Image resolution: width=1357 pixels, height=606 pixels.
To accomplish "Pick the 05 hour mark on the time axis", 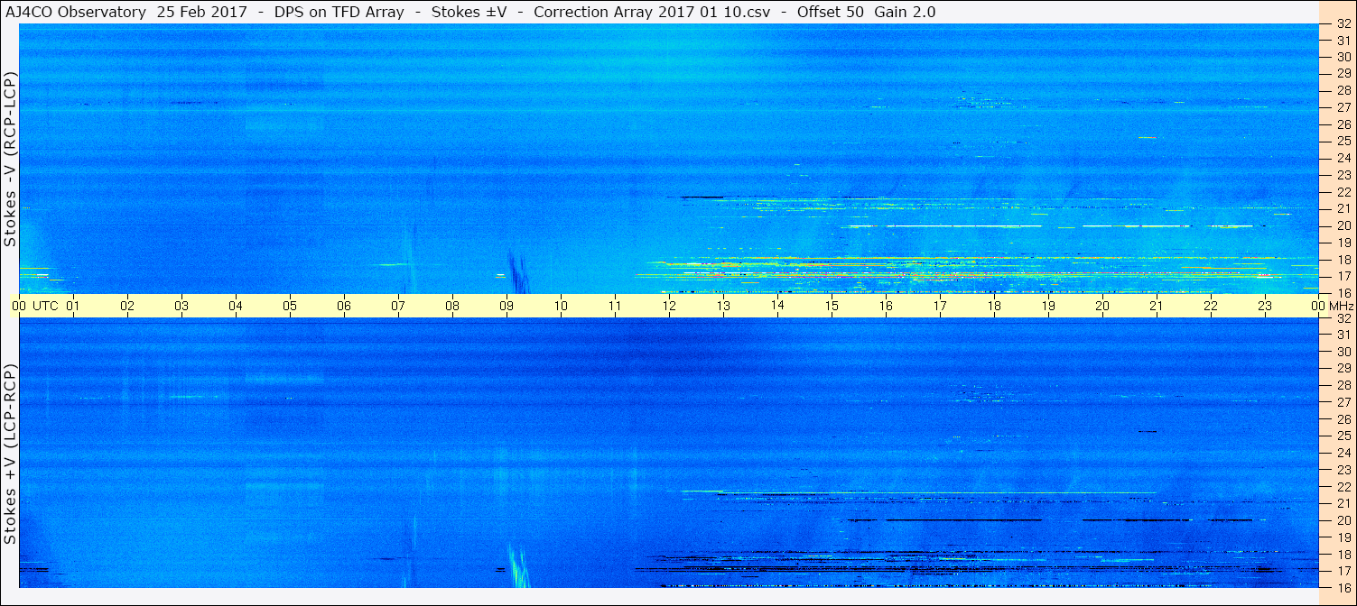I will [290, 306].
